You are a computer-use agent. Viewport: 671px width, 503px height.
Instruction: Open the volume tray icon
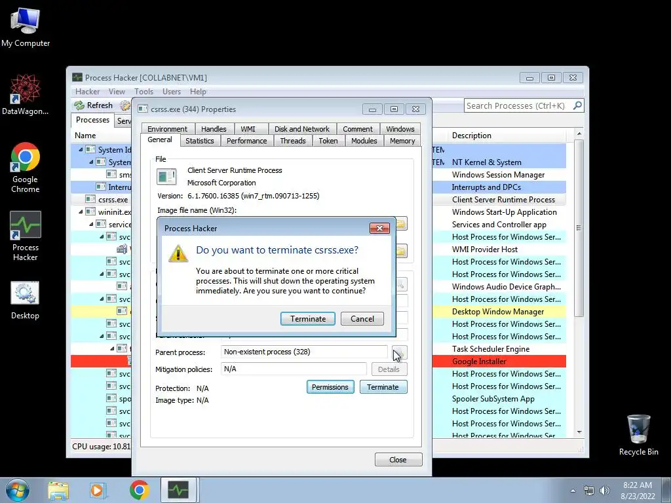pyautogui.click(x=604, y=491)
